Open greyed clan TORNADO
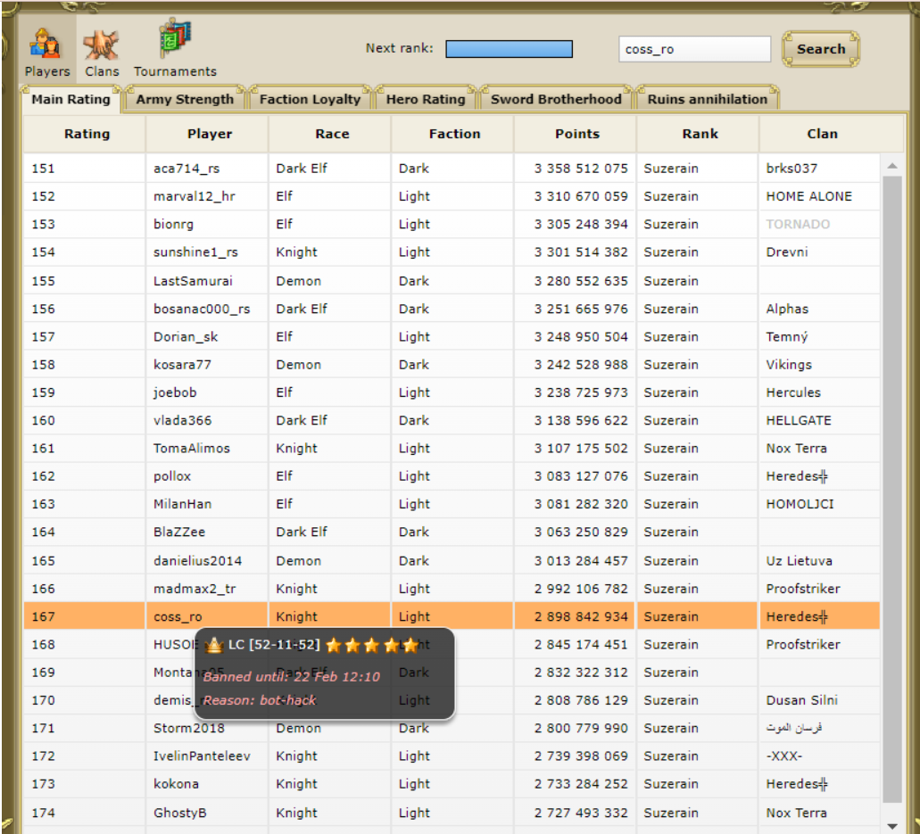Image resolution: width=920 pixels, height=834 pixels. (x=798, y=224)
